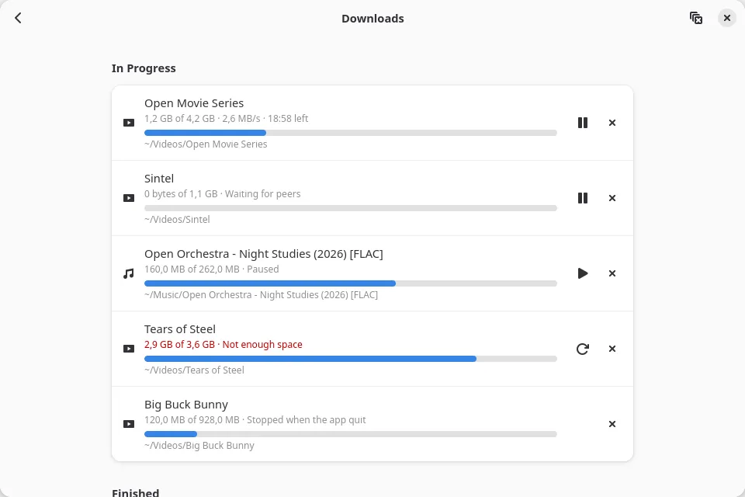The width and height of the screenshot is (745, 497).
Task: Click the video icon beside Open Movie Series
Action: [x=129, y=123]
